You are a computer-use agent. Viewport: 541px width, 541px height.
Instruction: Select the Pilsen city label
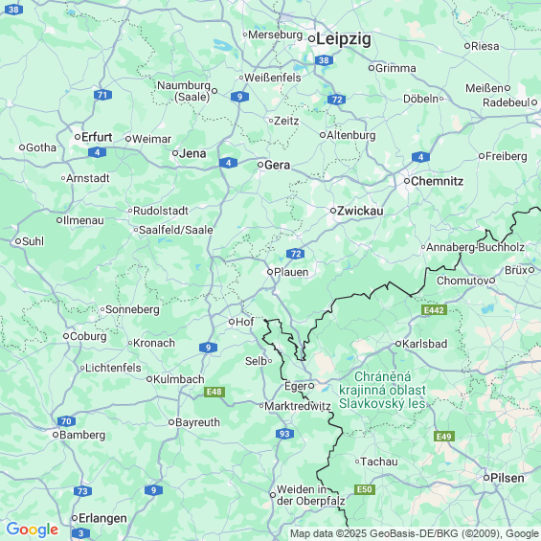tap(507, 478)
